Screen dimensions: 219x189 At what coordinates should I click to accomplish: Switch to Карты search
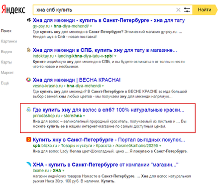point(6,62)
